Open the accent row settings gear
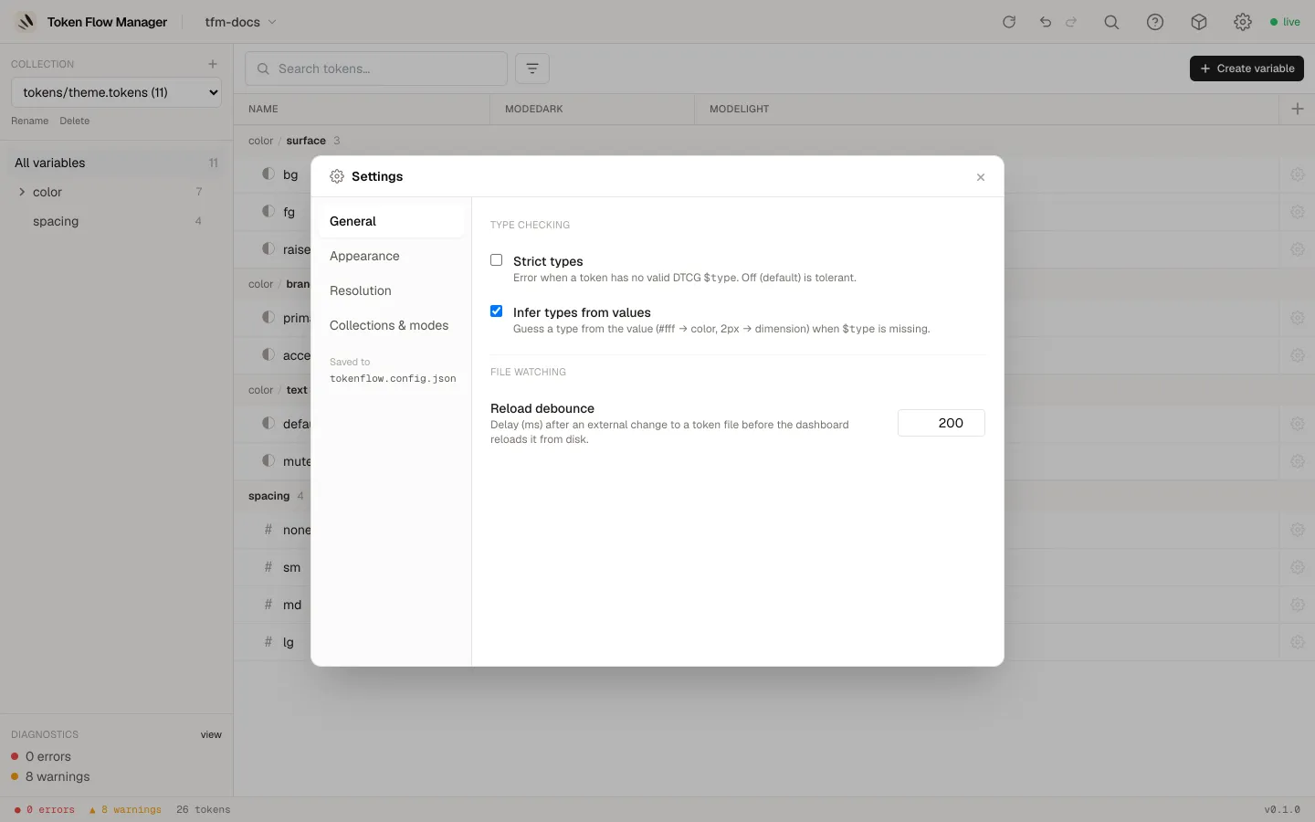Image resolution: width=1315 pixels, height=822 pixels. tap(1298, 355)
